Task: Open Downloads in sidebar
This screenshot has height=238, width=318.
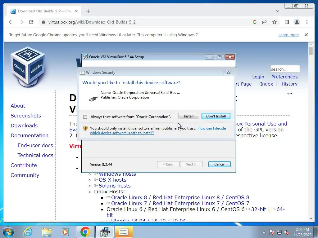Action: [24, 126]
